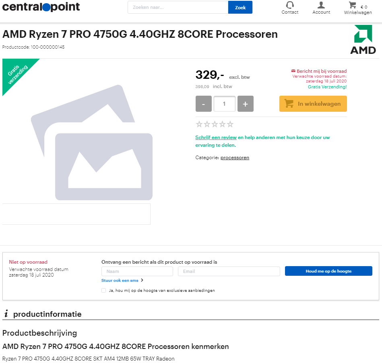
Task: Decrease quantity with the minus button
Action: tap(203, 104)
